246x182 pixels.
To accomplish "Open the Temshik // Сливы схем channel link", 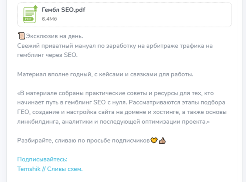I will 50,169.
